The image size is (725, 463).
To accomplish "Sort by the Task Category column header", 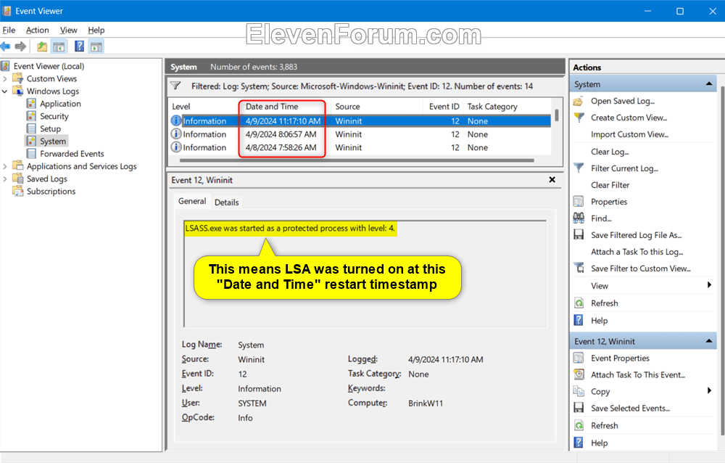I will 507,107.
